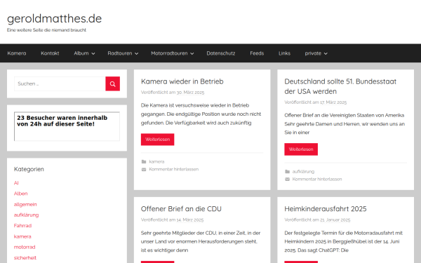Image resolution: width=421 pixels, height=263 pixels.
Task: Open aufklärung category below Deutschland post
Action: pyautogui.click(x=303, y=172)
